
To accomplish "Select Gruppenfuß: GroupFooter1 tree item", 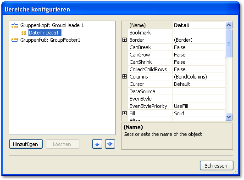I will click(50, 40).
